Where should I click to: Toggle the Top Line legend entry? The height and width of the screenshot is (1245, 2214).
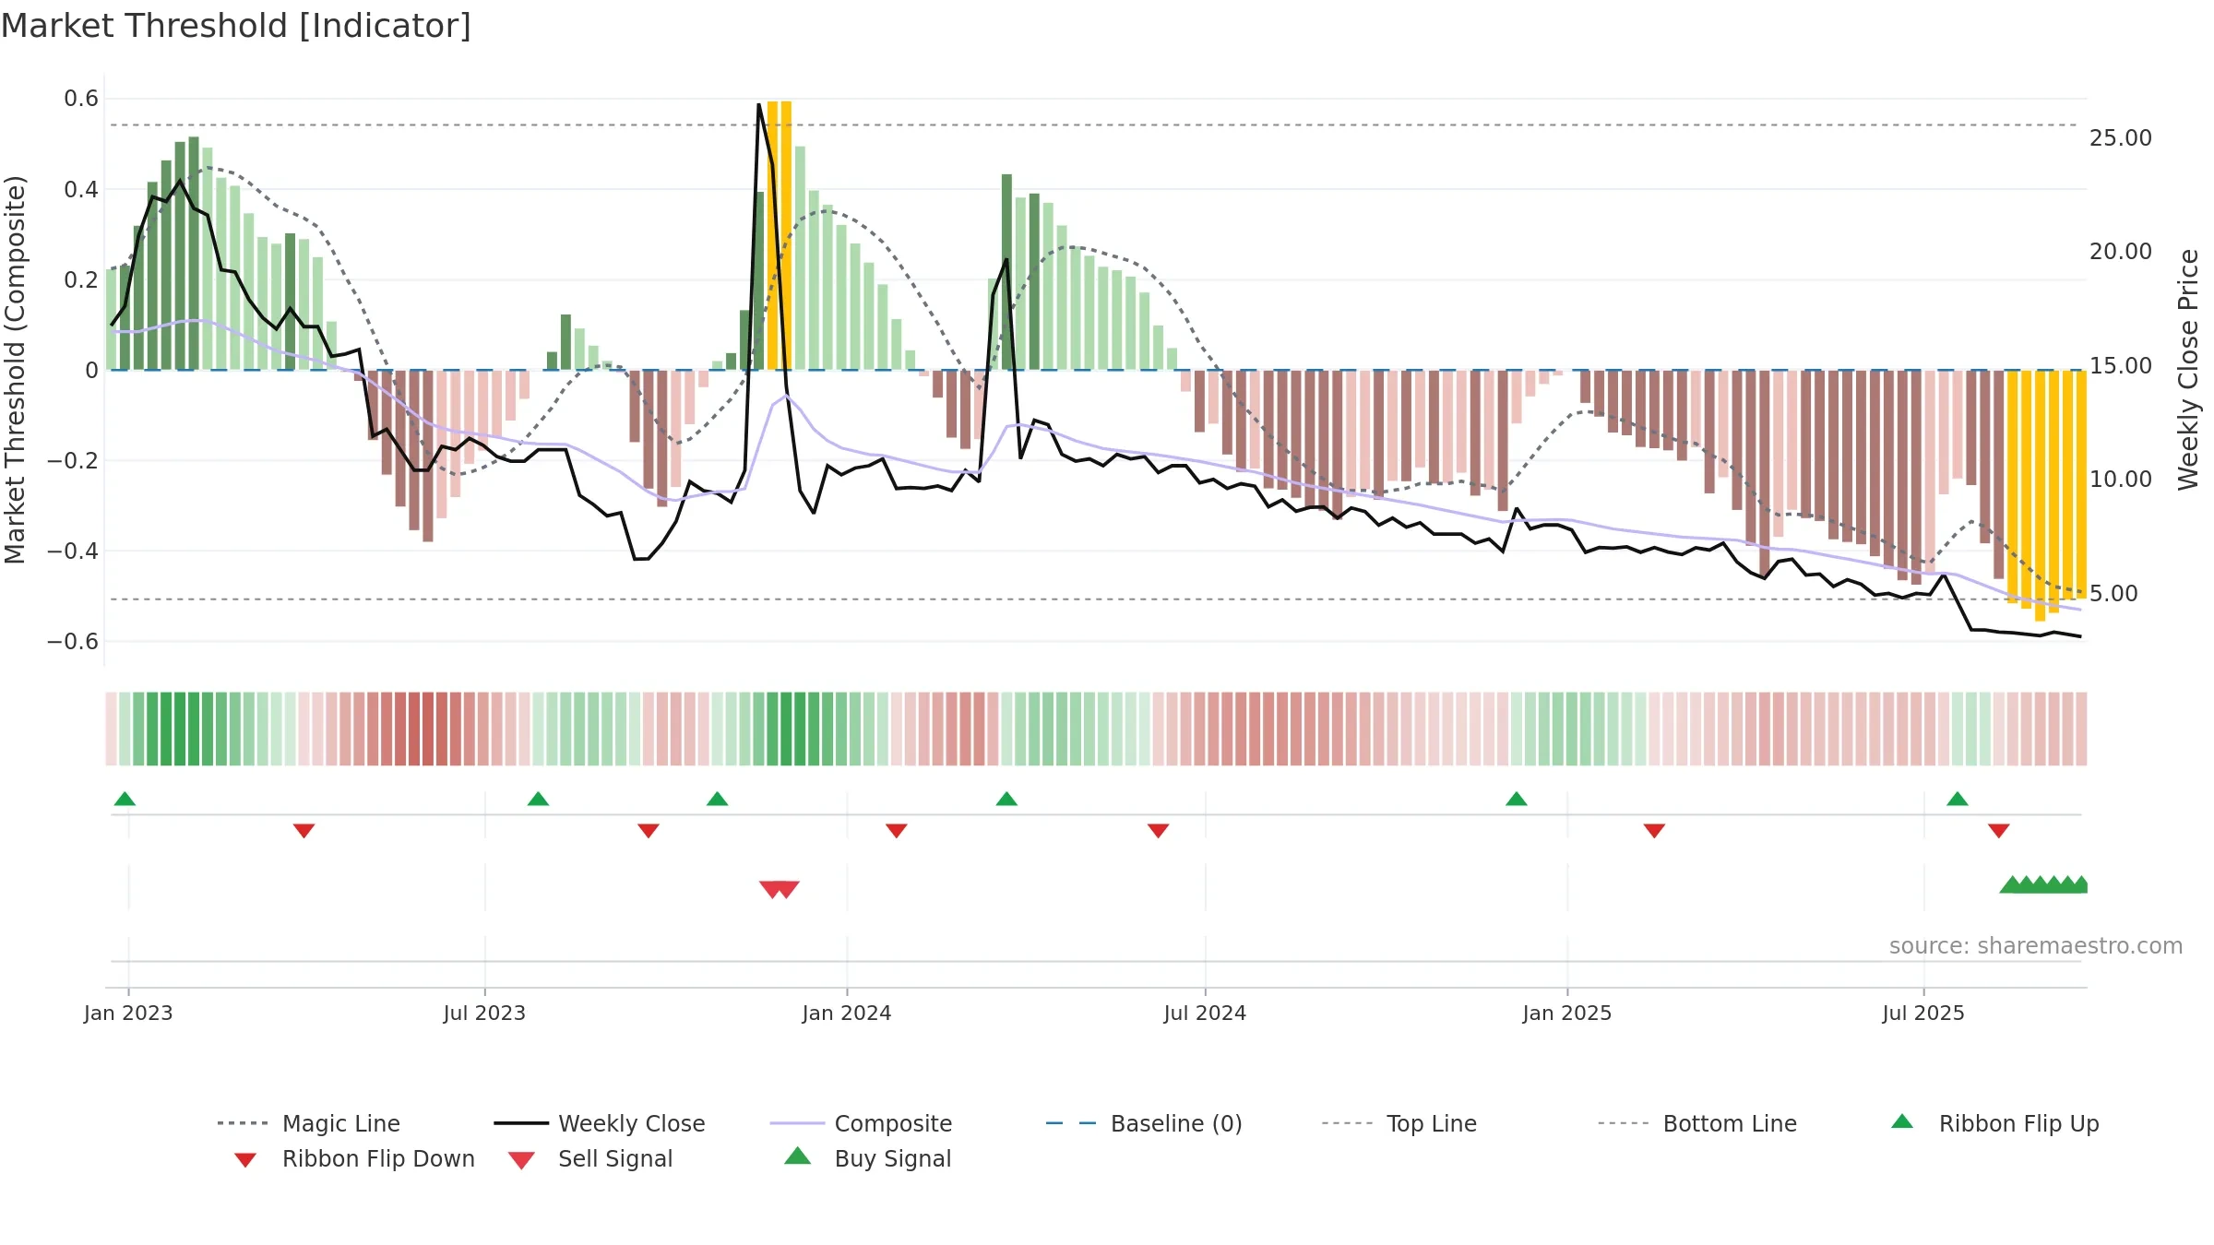point(1399,1123)
